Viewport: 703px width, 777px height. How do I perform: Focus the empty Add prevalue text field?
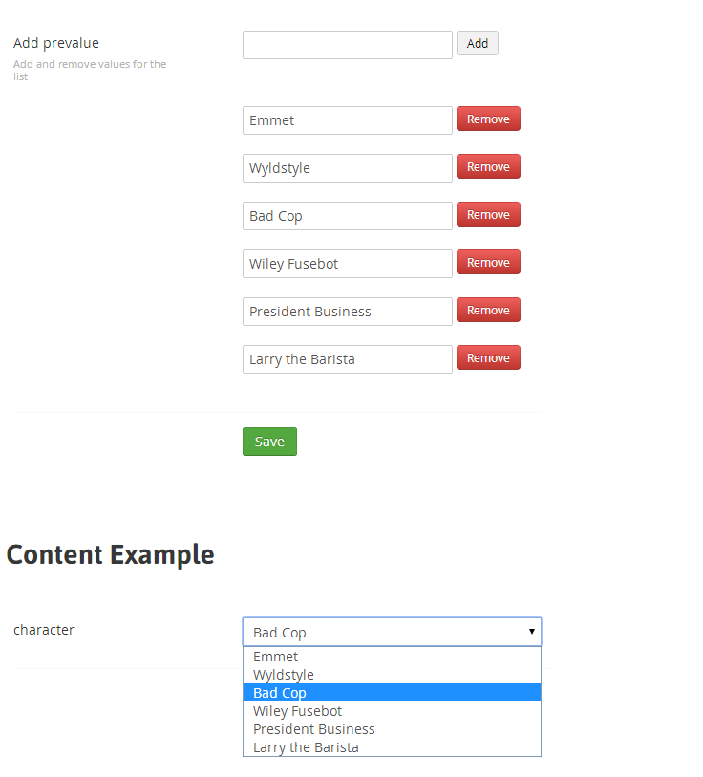pyautogui.click(x=347, y=45)
